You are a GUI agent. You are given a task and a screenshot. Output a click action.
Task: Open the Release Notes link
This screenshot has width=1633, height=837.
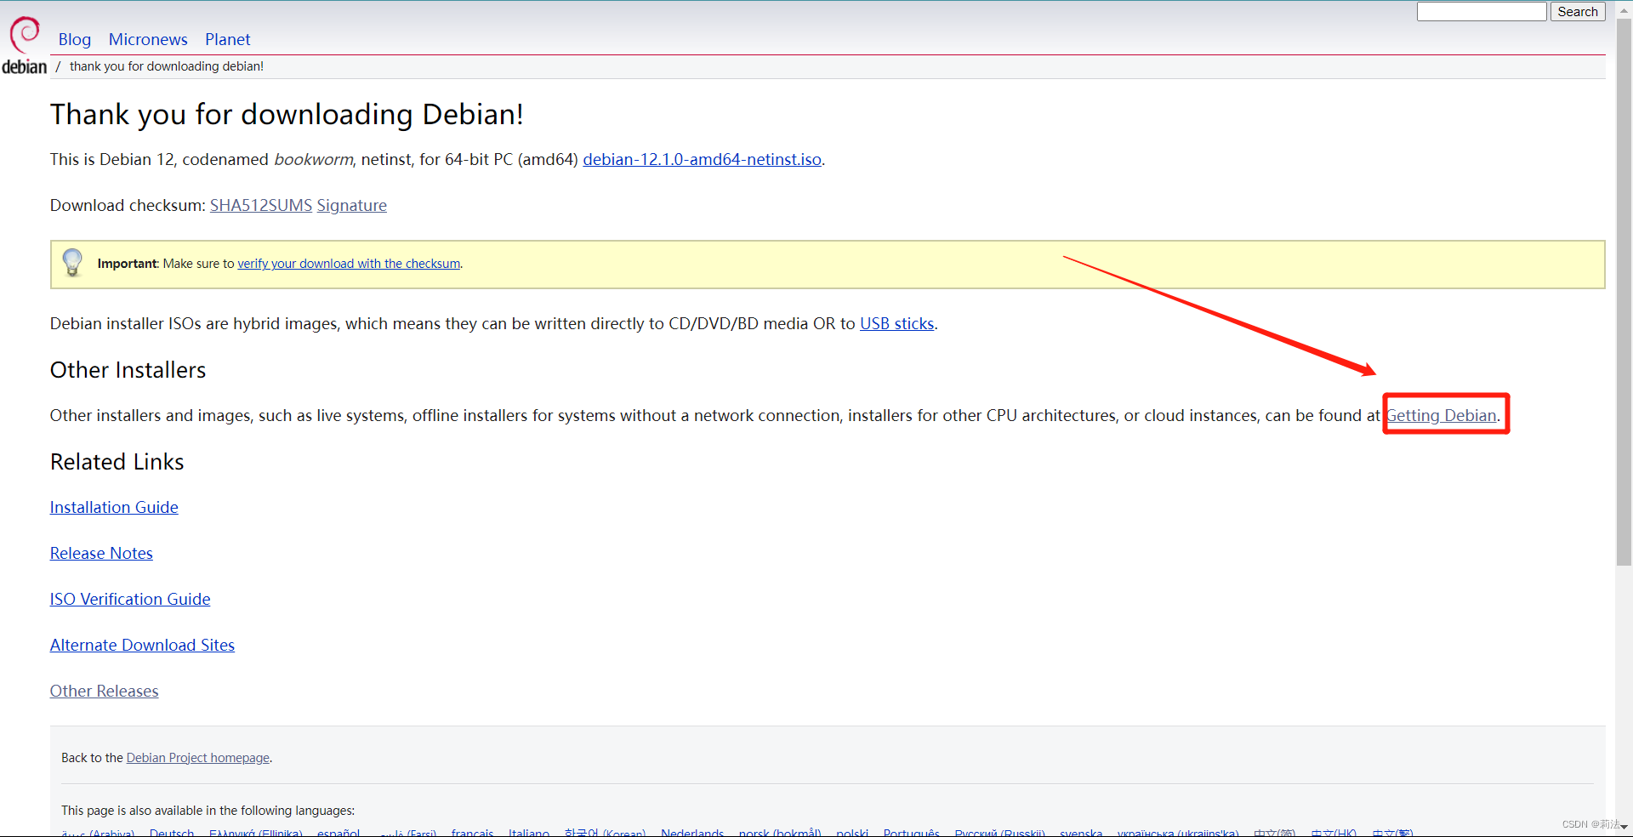tap(101, 553)
